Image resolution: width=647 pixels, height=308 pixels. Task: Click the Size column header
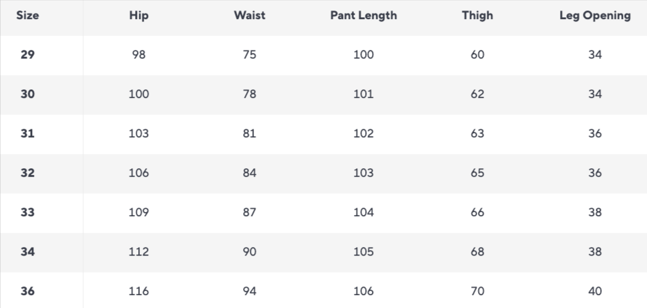(28, 16)
